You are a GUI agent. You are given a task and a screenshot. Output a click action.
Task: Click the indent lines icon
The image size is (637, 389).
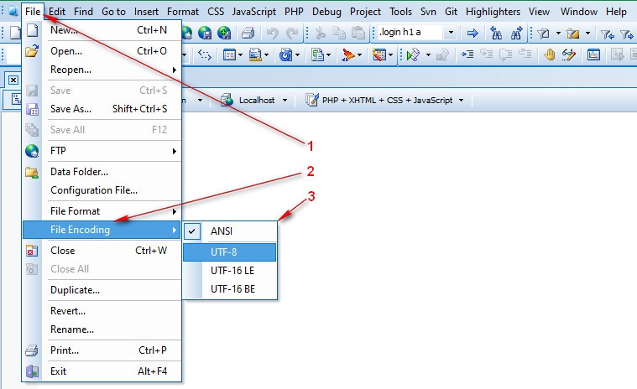(467, 54)
